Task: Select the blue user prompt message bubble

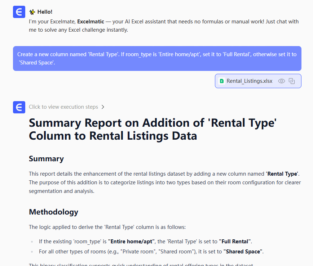Action: coord(157,58)
